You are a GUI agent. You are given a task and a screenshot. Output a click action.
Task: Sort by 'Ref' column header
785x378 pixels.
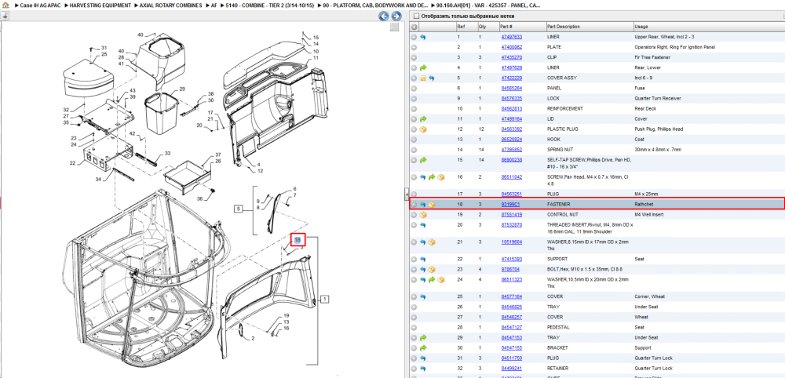(460, 27)
